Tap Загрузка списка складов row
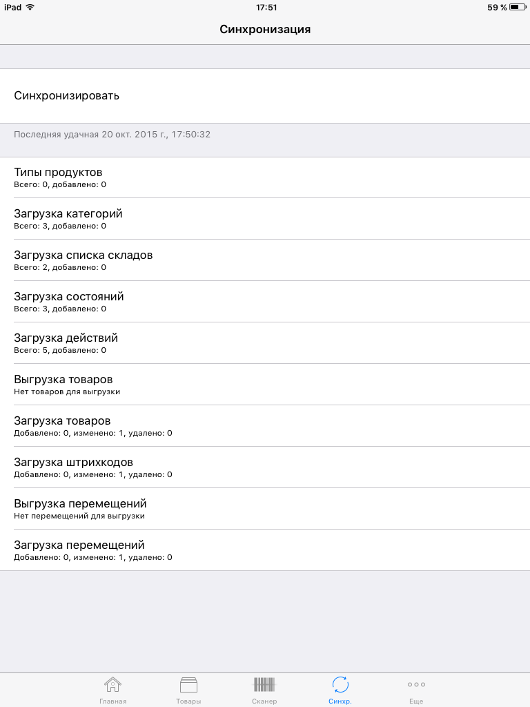Screen dimensions: 530x707 83,260
